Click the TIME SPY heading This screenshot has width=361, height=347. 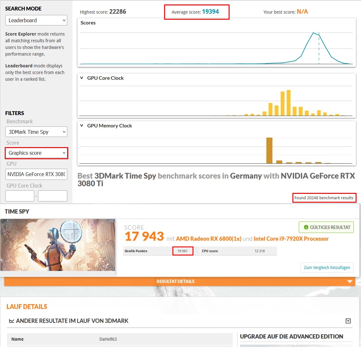[x=17, y=212]
